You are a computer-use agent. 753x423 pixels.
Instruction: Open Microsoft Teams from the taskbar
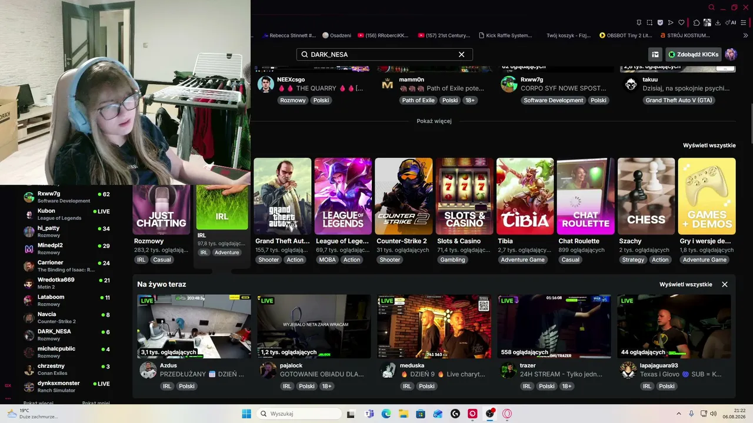click(x=369, y=414)
